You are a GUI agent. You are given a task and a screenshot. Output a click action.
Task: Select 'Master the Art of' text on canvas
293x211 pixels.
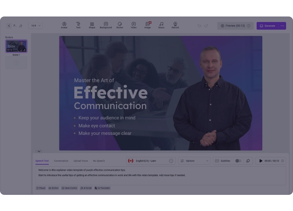(x=94, y=80)
